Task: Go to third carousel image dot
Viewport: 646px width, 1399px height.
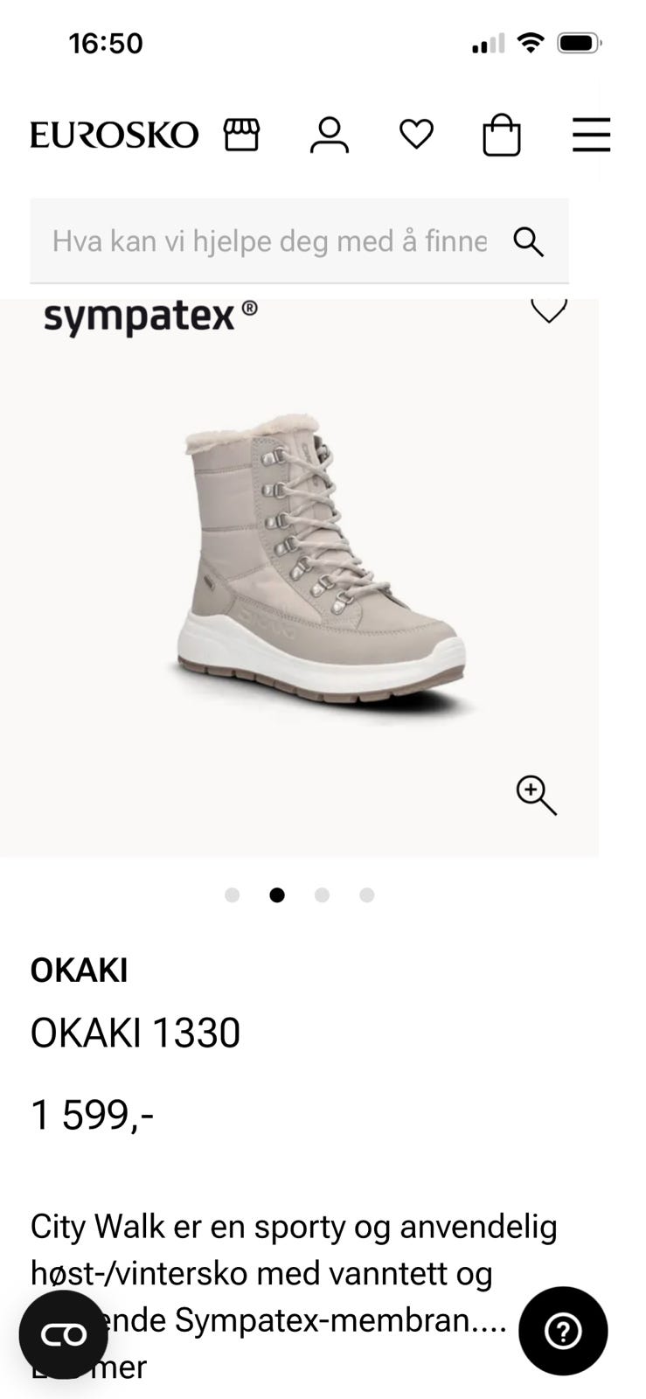Action: pyautogui.click(x=322, y=894)
